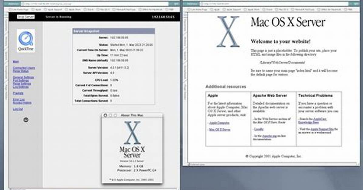Viewport: 363px width, 190px height.
Task: Click the Server Version value
Action: pyautogui.click(x=120, y=68)
